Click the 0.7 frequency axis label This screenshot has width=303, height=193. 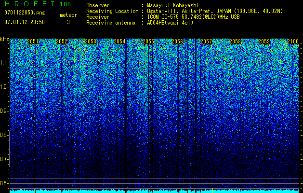tap(4, 159)
